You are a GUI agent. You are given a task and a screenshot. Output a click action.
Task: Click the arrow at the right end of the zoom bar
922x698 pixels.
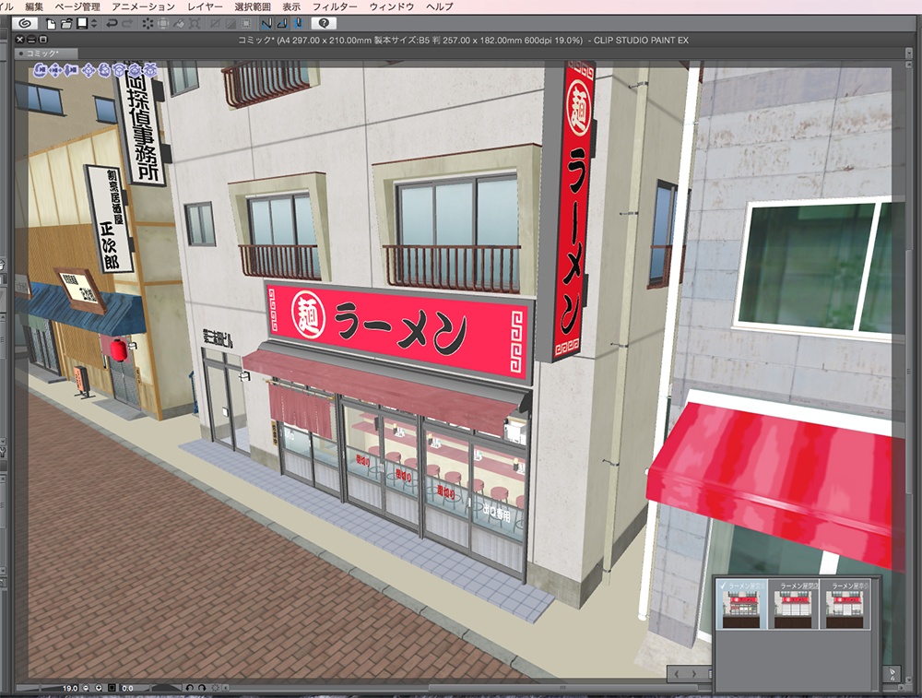click(226, 688)
